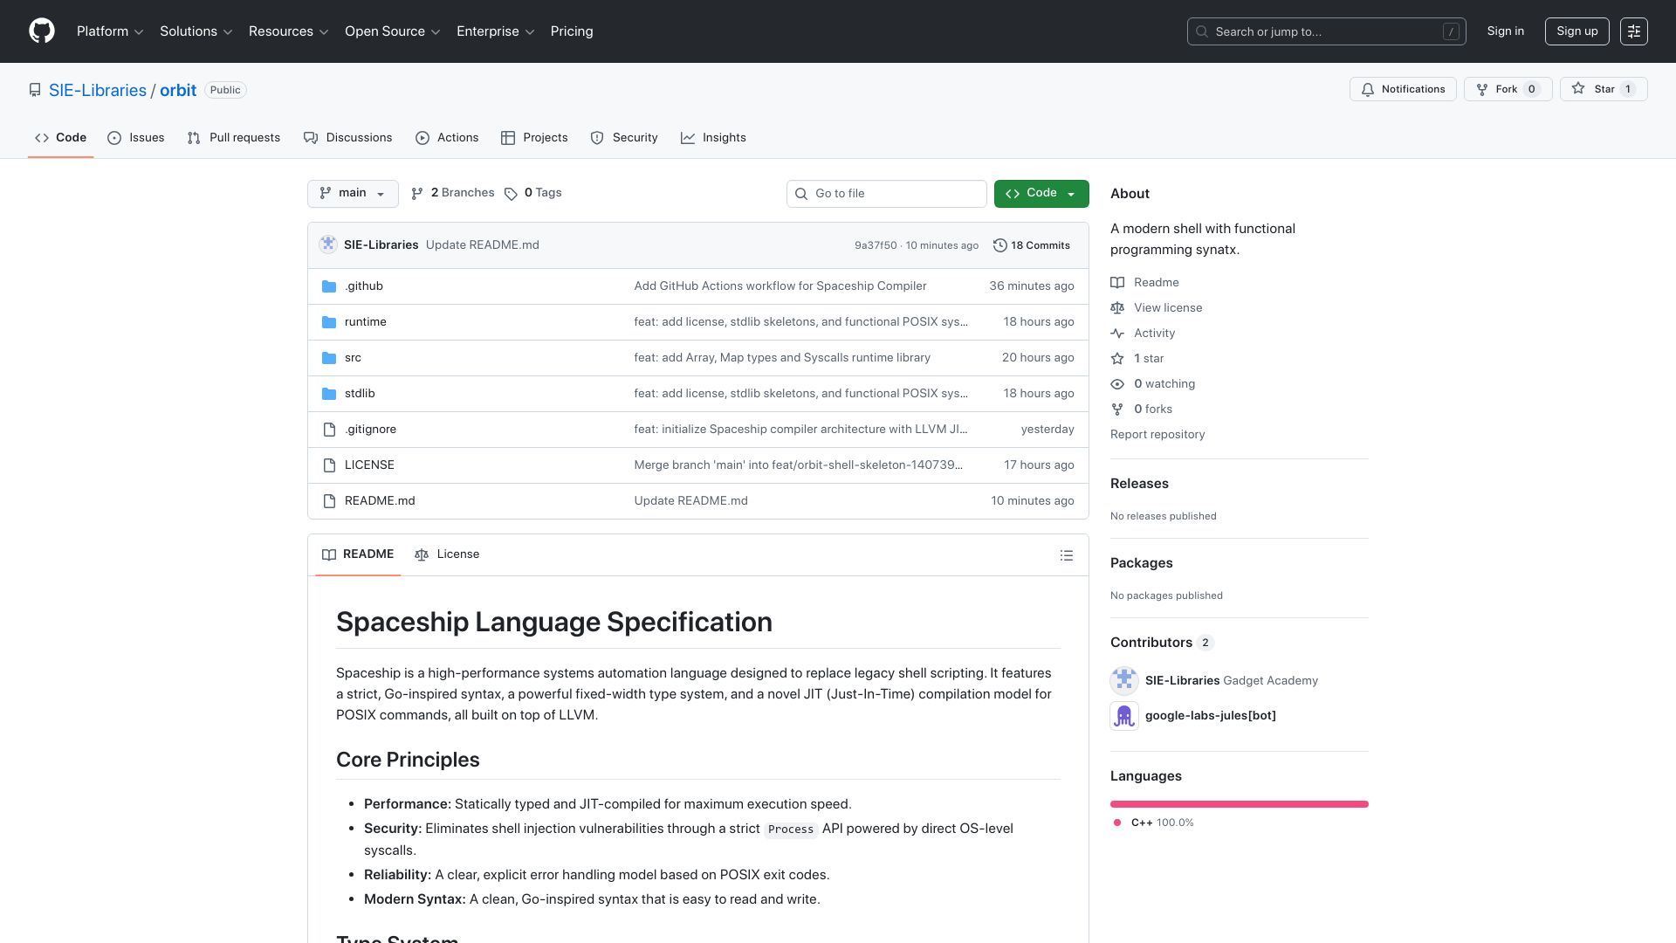Switch to the Pull requests tab
This screenshot has width=1676, height=943.
pyautogui.click(x=234, y=138)
